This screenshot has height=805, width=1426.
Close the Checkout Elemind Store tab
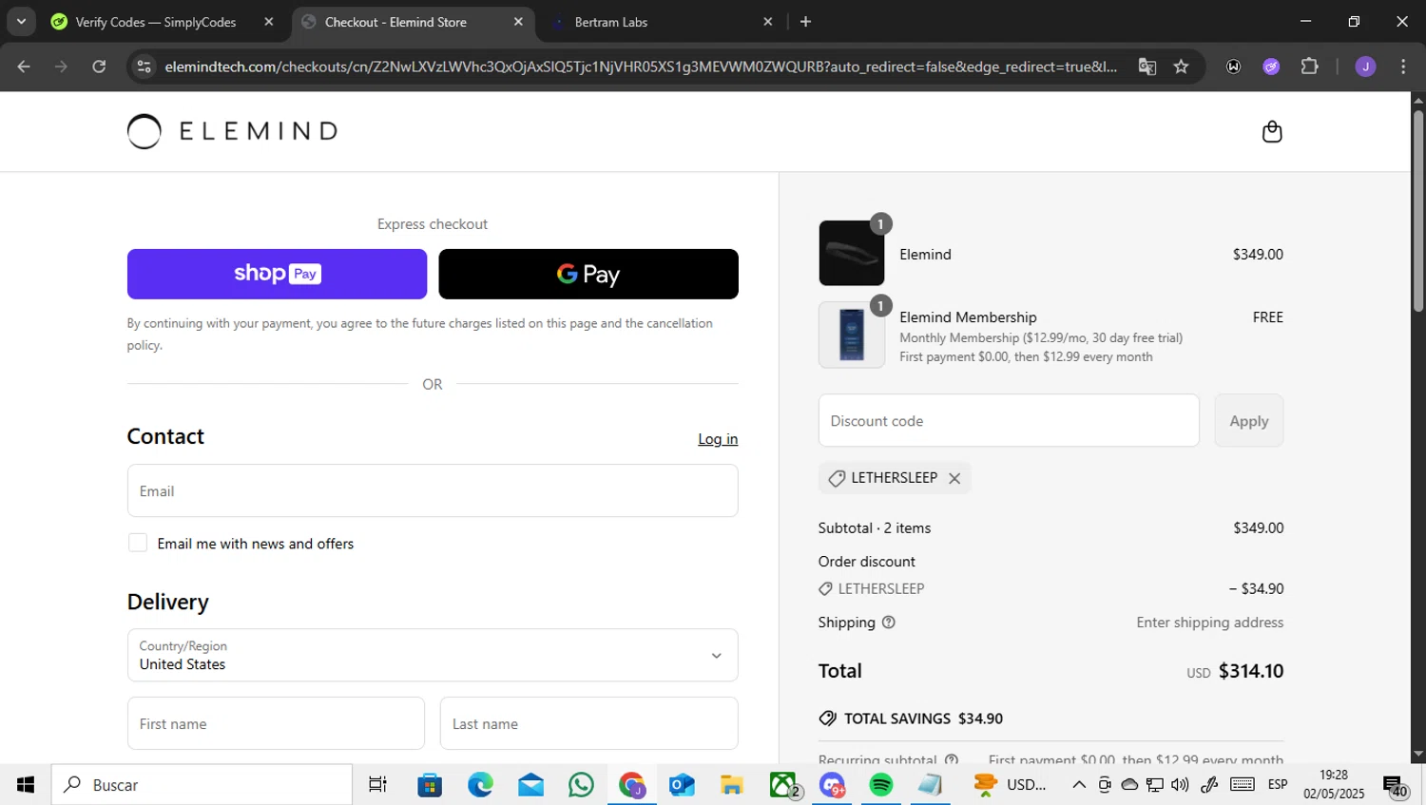[518, 21]
